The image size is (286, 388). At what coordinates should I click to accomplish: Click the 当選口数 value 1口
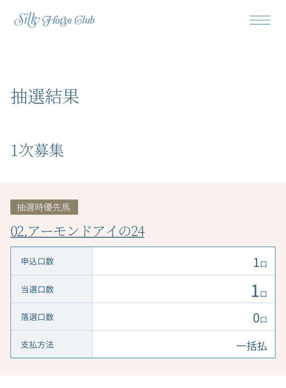tap(259, 291)
